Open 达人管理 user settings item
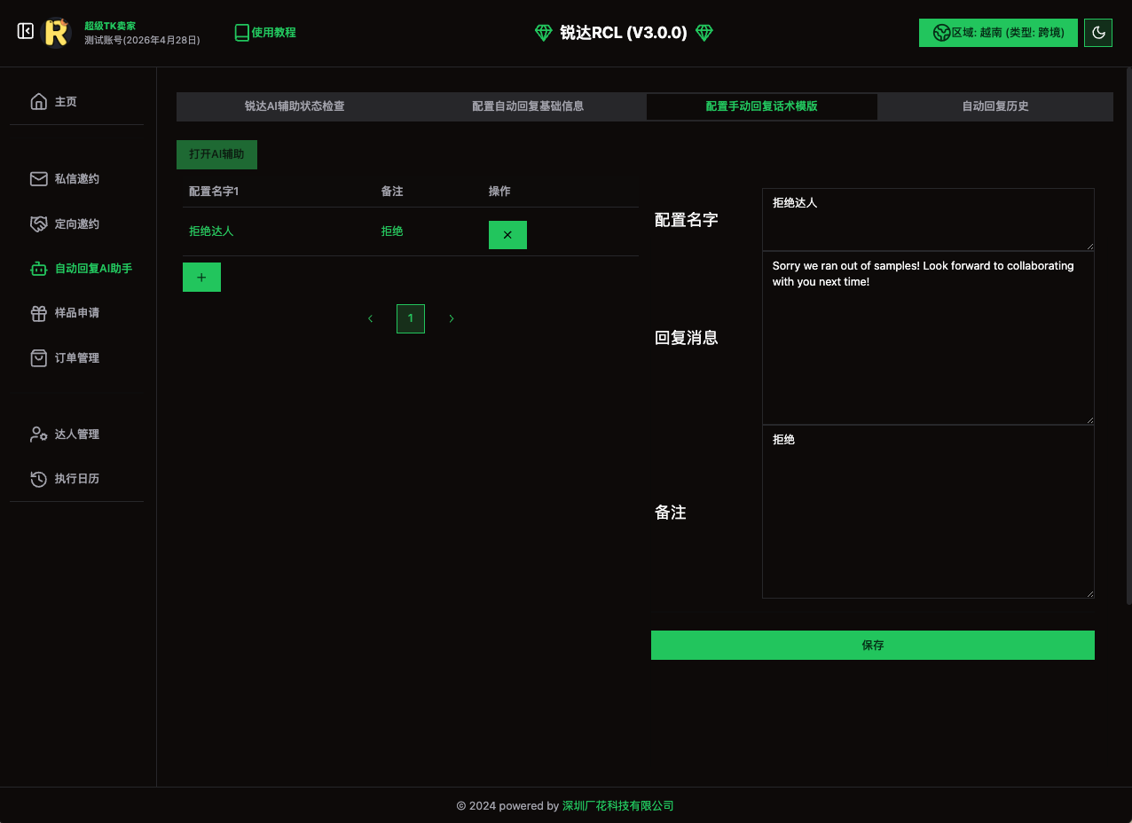 click(76, 435)
